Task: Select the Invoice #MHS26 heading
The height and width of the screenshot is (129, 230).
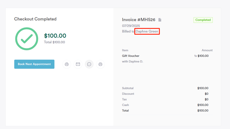Action: [x=139, y=20]
